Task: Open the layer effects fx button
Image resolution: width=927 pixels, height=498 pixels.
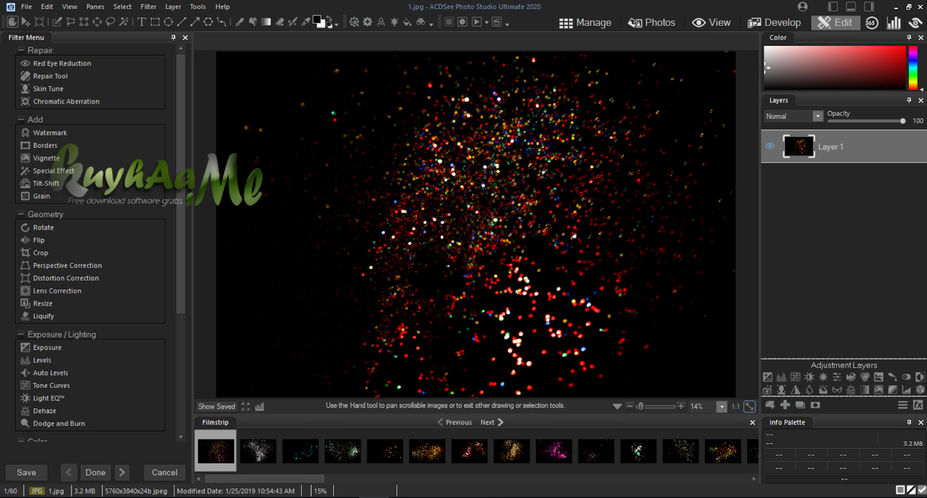Action: [x=918, y=405]
